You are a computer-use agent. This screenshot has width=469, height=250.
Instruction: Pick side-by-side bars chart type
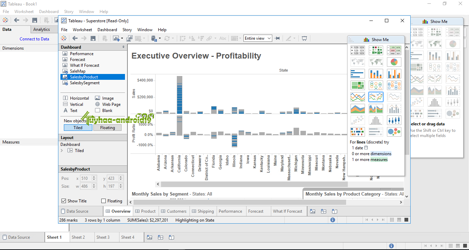coord(394,74)
